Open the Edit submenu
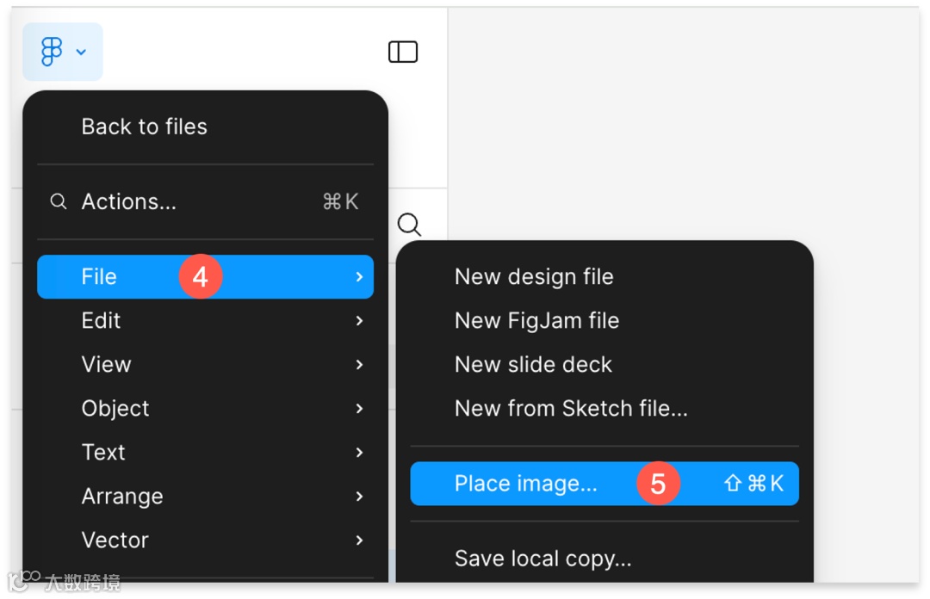 [205, 321]
